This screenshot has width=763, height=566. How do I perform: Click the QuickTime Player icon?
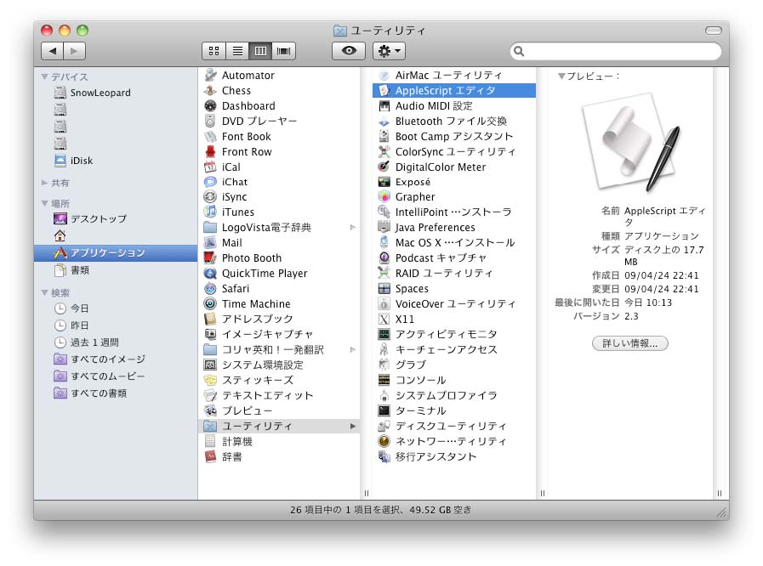coord(210,274)
